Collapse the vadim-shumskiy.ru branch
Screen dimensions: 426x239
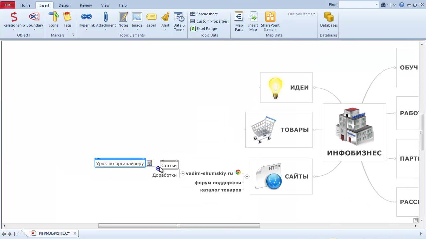tap(183, 173)
